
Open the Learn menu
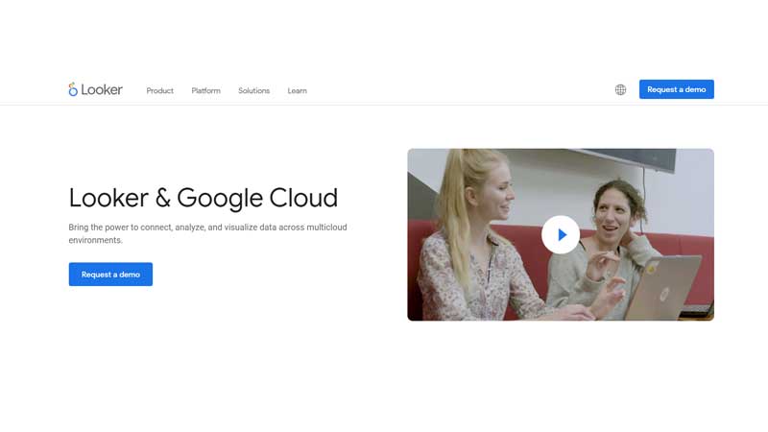(x=298, y=90)
